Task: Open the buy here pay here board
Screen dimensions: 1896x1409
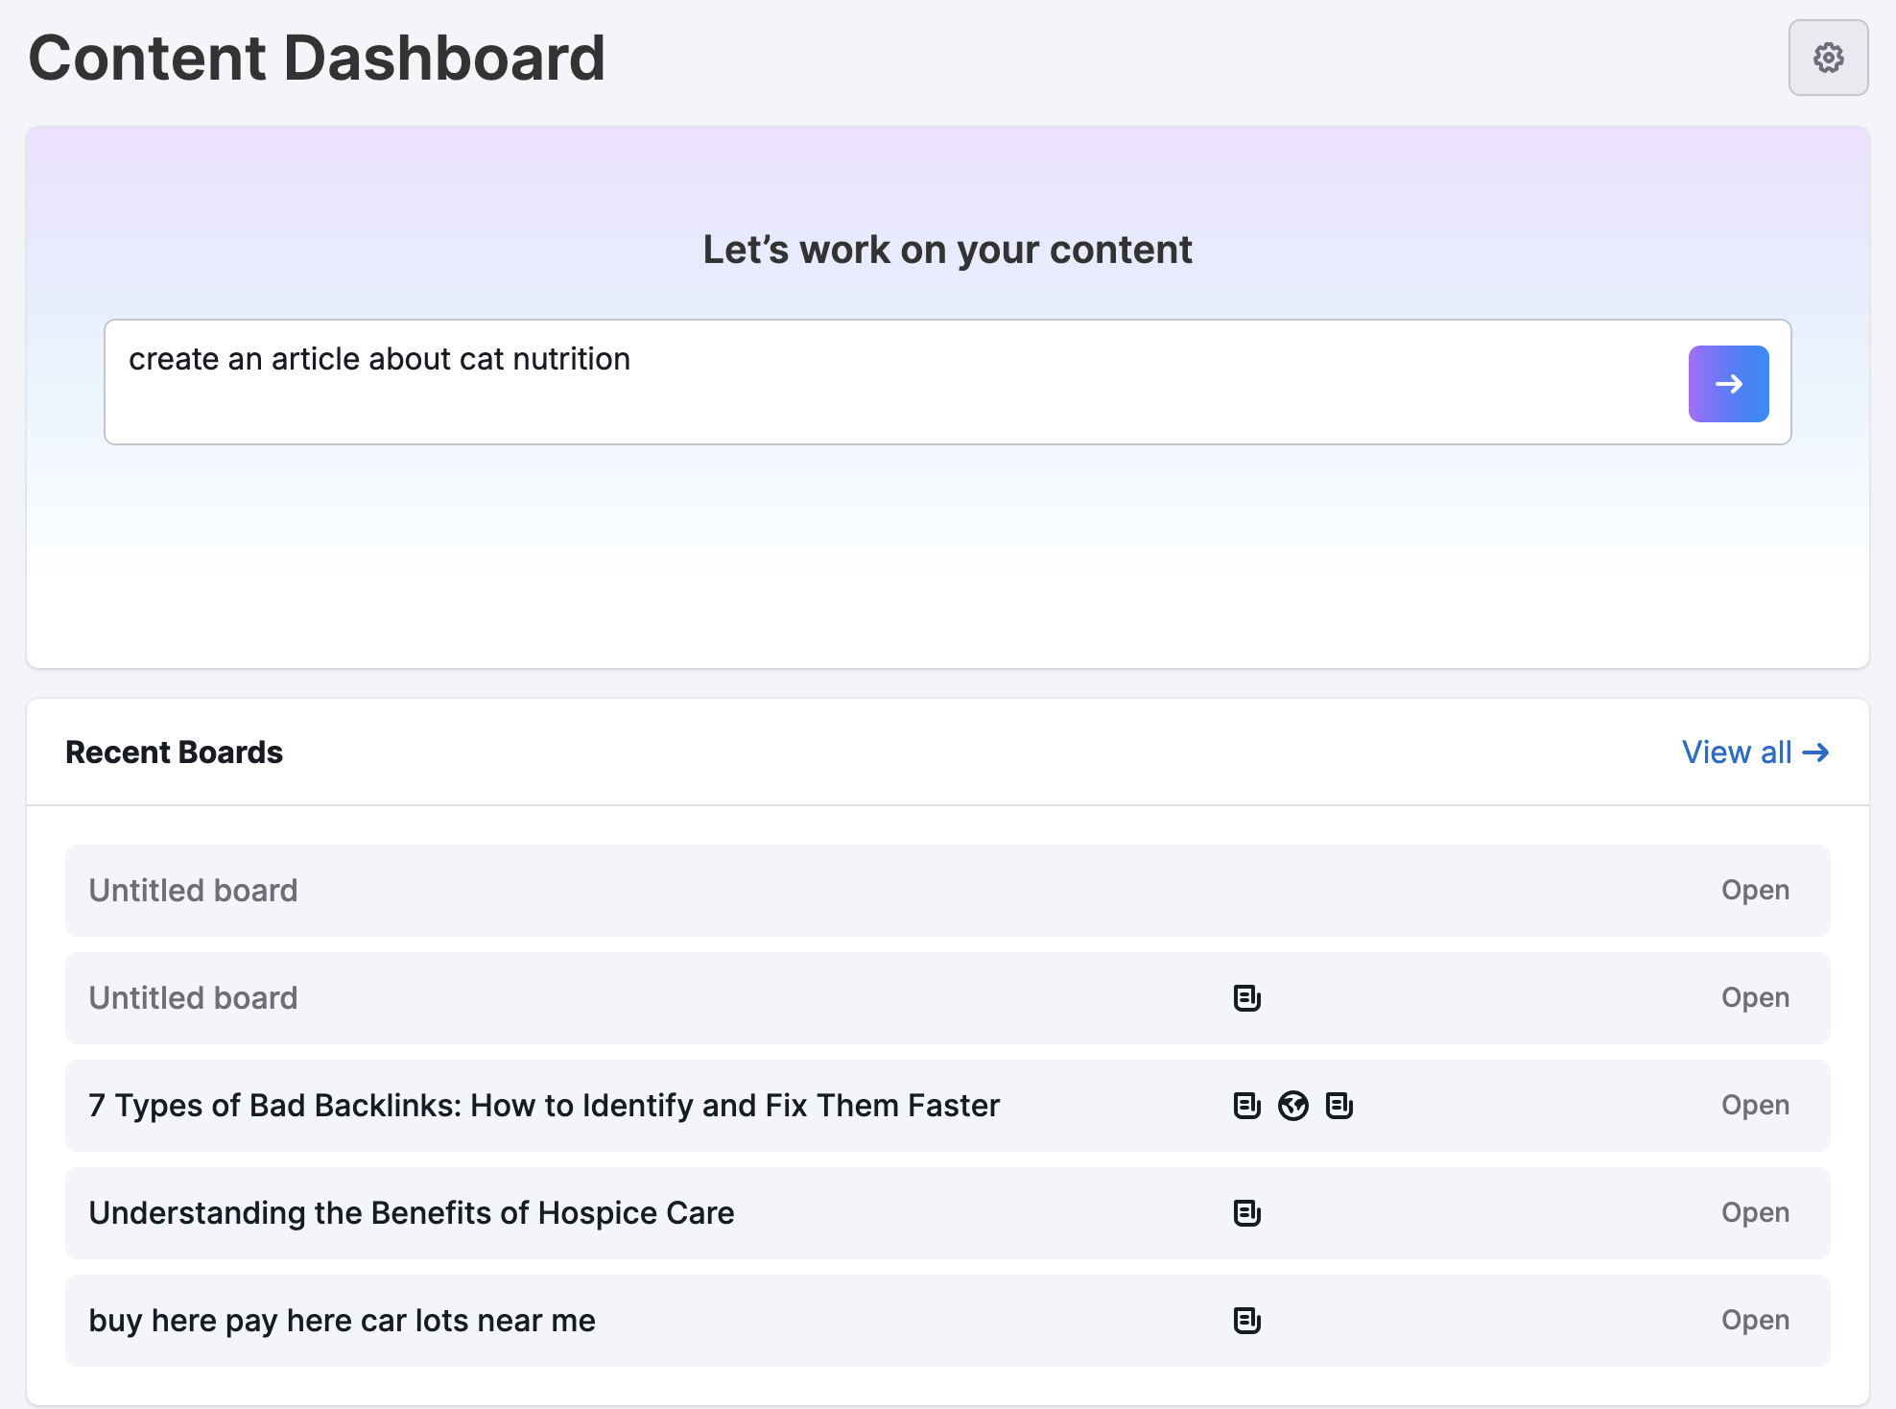Action: [1755, 1321]
